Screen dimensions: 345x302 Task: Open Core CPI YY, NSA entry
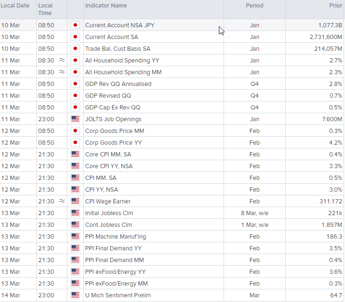click(109, 166)
